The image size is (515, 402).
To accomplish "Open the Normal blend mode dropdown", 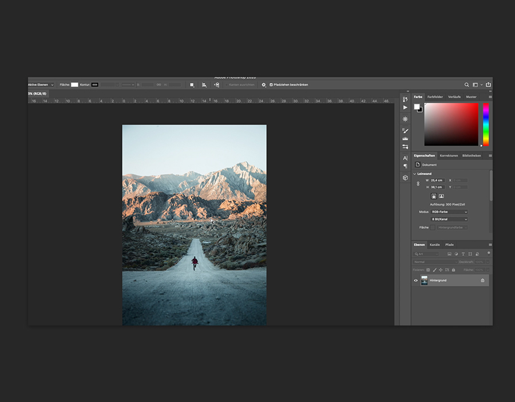I will (435, 262).
